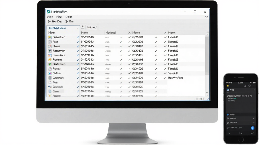The width and height of the screenshot is (259, 145).
Task: Close the Hoirared column with its X
Action: pos(129,33)
